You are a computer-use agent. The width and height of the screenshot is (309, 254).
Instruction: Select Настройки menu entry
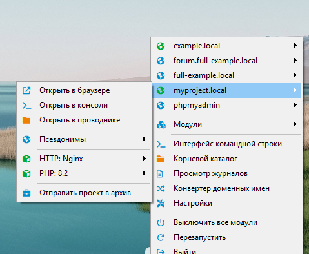pyautogui.click(x=227, y=203)
